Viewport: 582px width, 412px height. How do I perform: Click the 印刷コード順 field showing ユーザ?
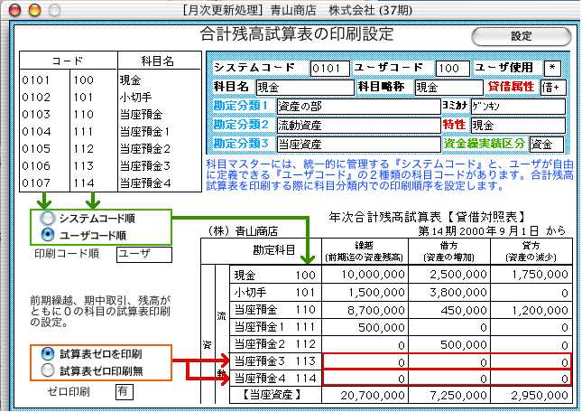pyautogui.click(x=138, y=252)
